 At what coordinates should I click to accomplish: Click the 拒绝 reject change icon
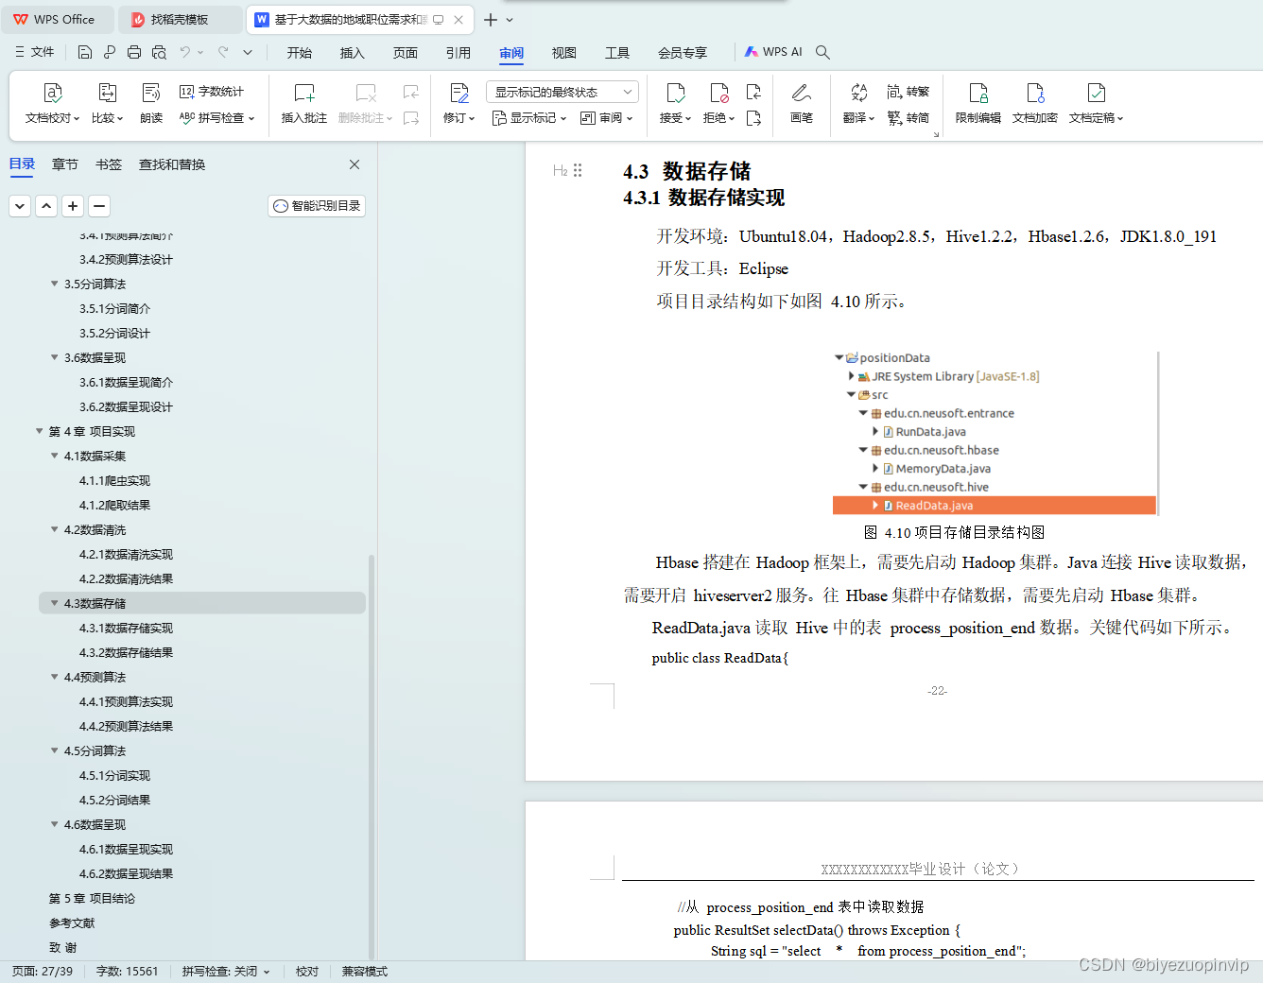pos(716,101)
